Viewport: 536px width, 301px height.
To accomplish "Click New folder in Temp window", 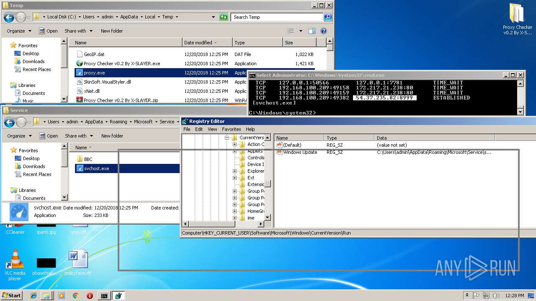I will pos(112,31).
